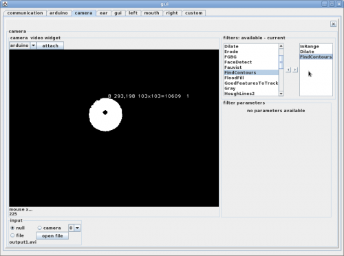Close the camera panel with the X icon
Viewport: 344px width, 256px height.
click(333, 24)
